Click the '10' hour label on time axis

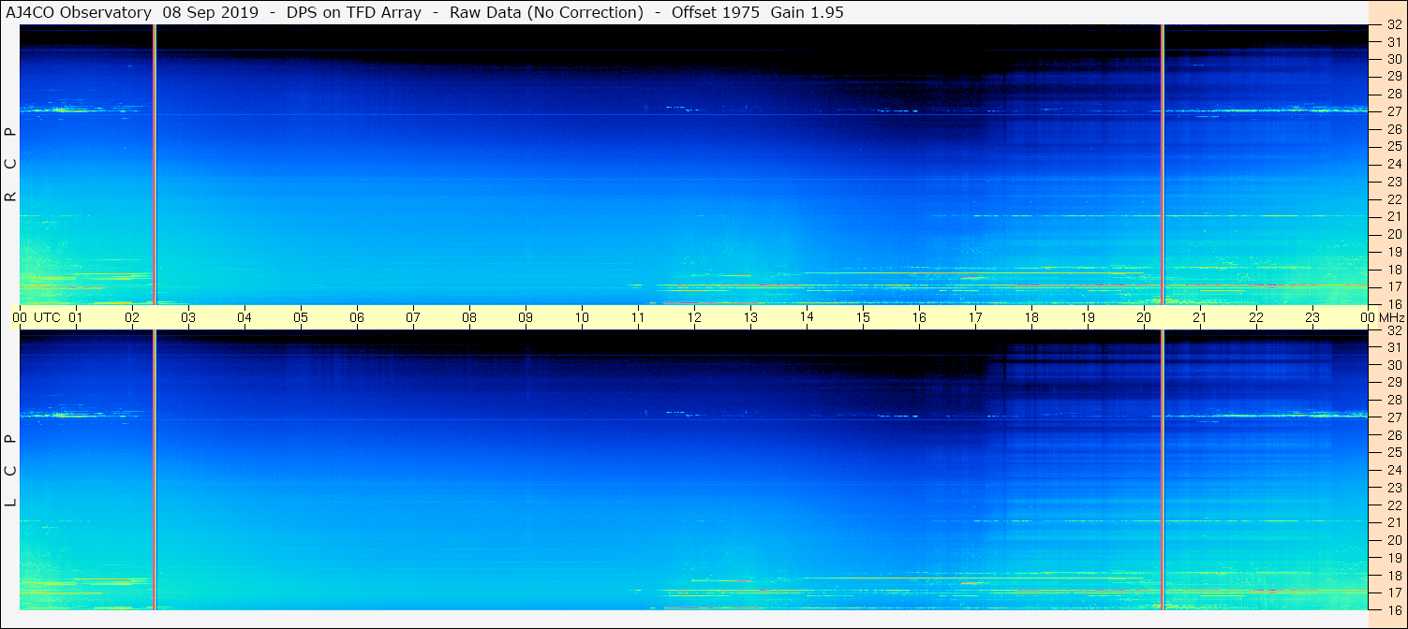[582, 317]
